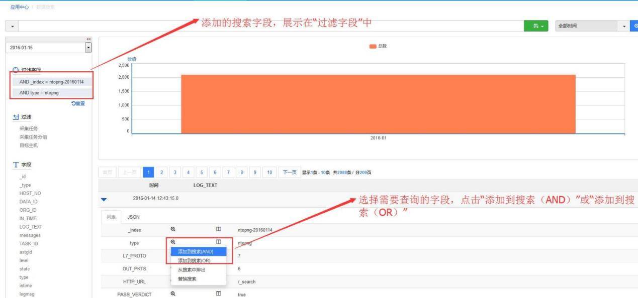This screenshot has height=298, width=638.
Task: Click the main search input field
Action: coord(271,26)
